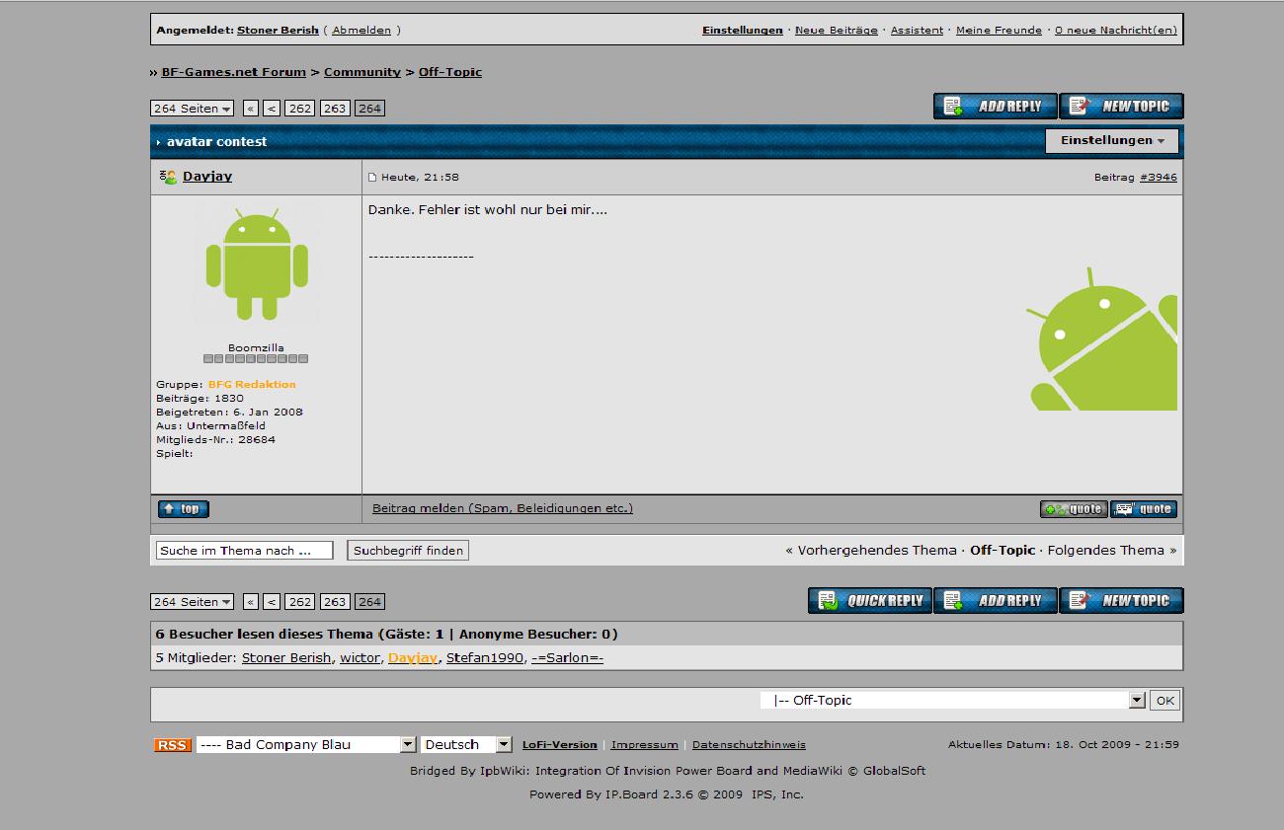Click the top button in post footer

click(184, 509)
